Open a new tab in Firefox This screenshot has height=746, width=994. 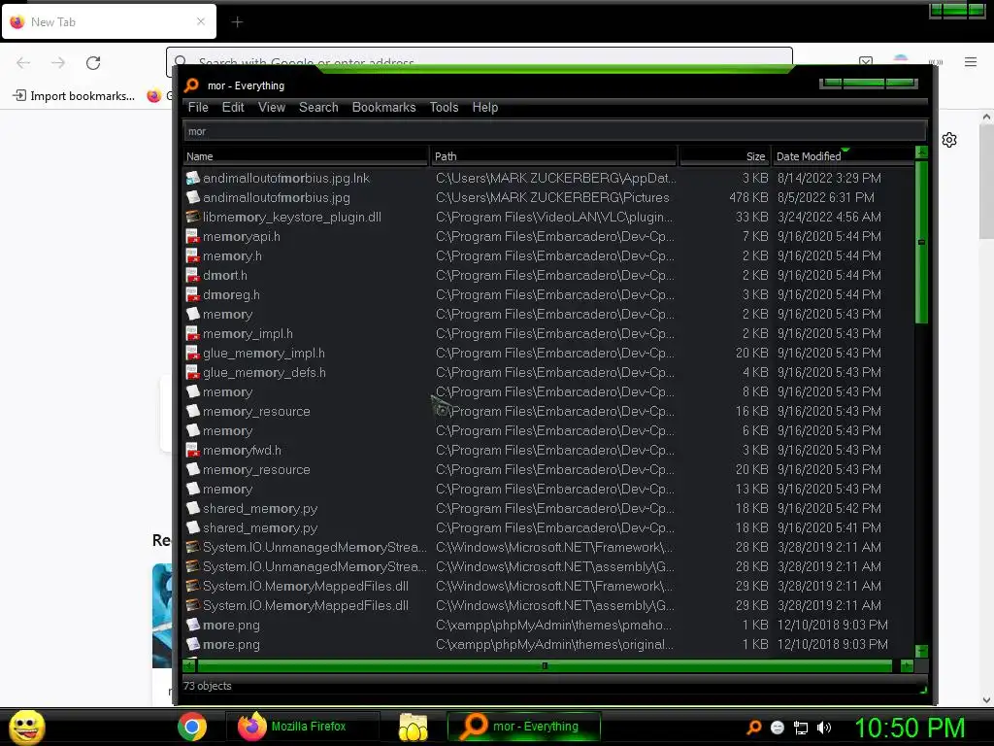point(237,22)
